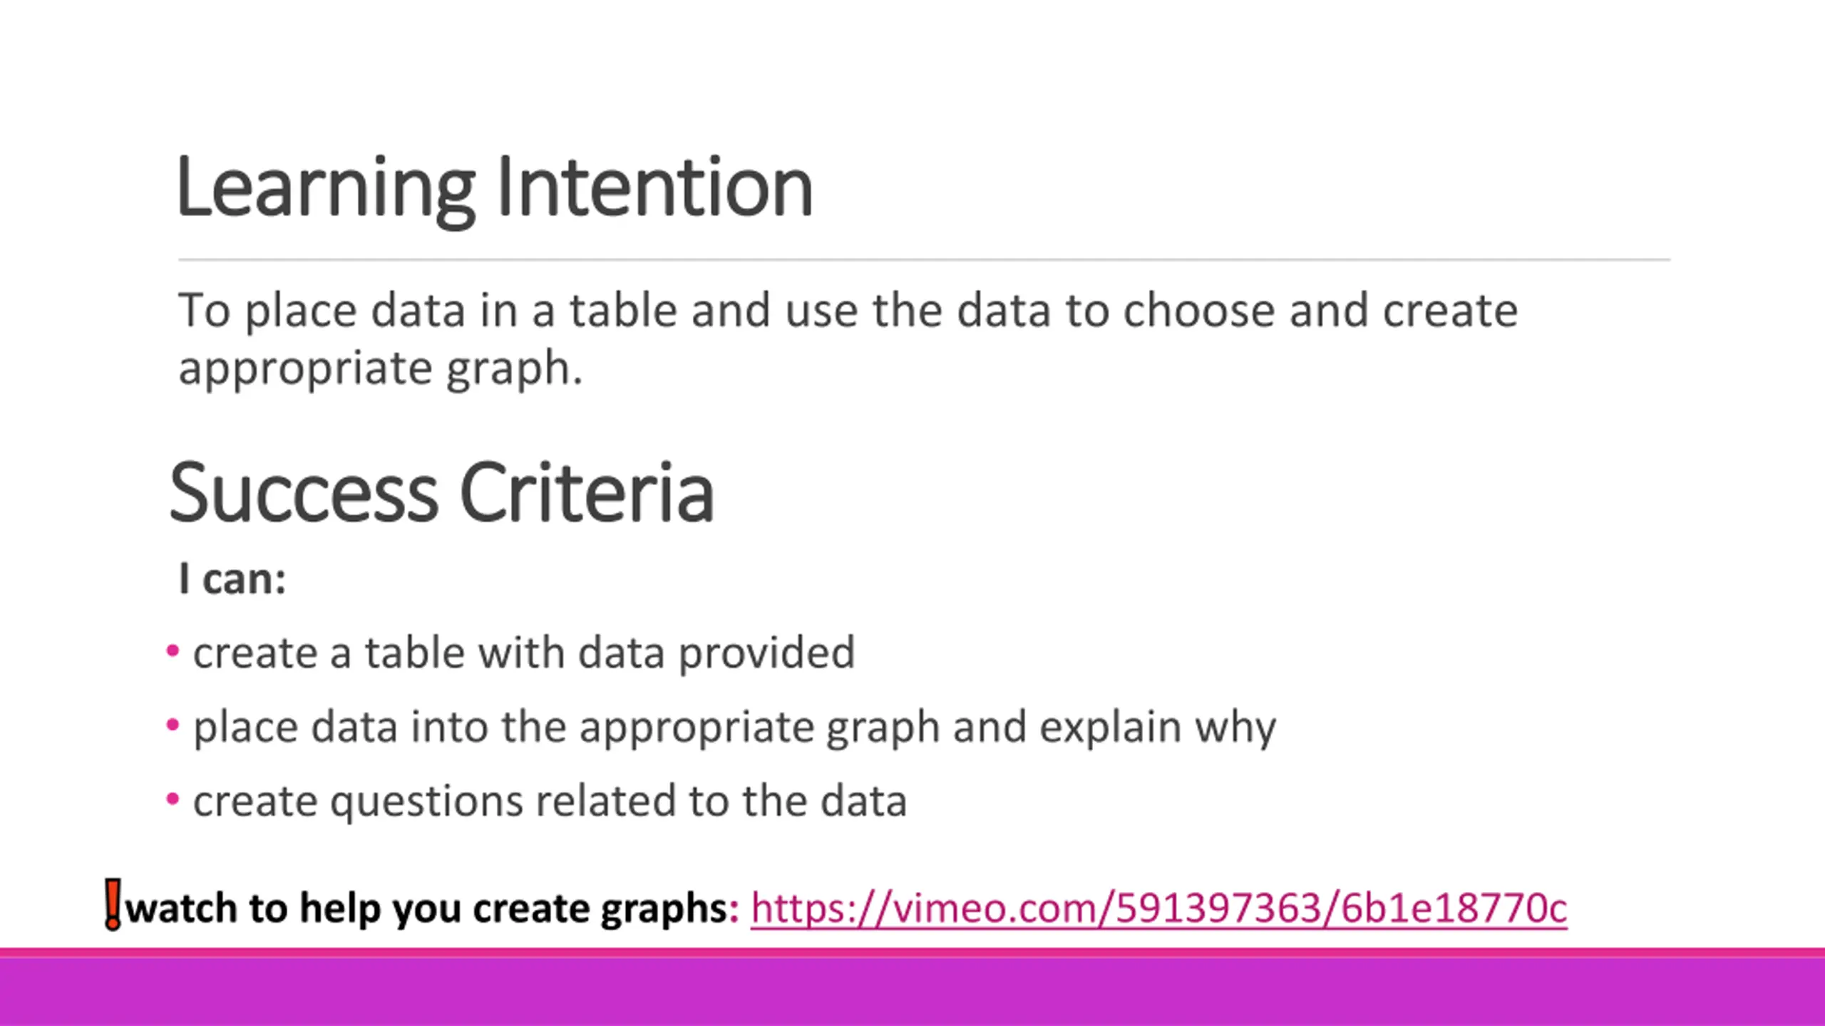Click the words 'explain why' in the second bullet
Viewport: 1825px width, 1026px height.
[x=1157, y=727]
